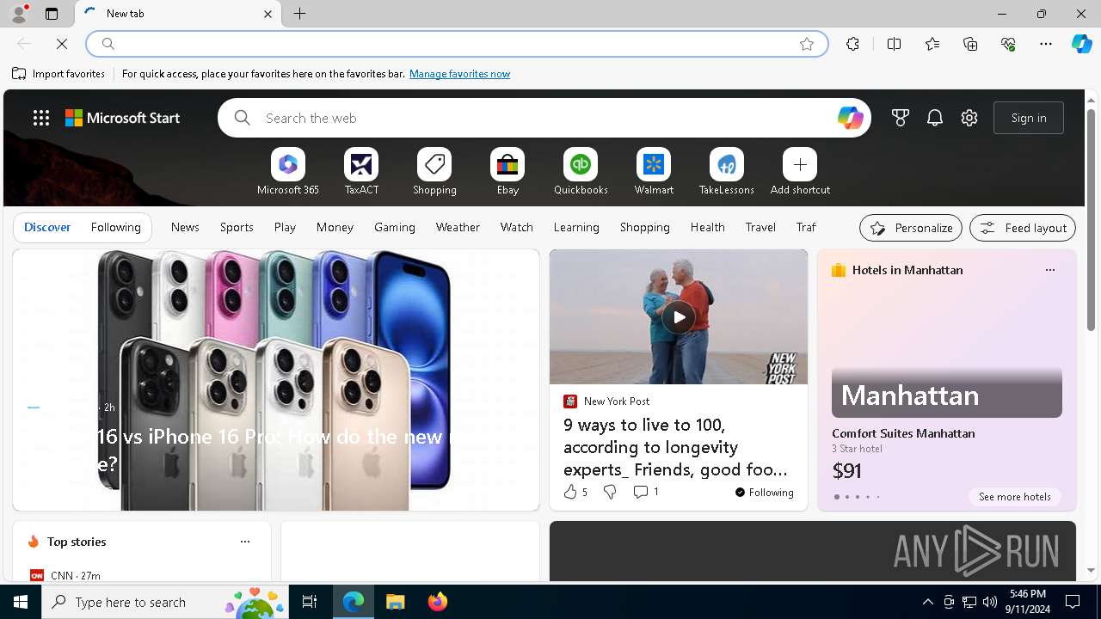
Task: Toggle Following on New York Post
Action: pyautogui.click(x=764, y=493)
